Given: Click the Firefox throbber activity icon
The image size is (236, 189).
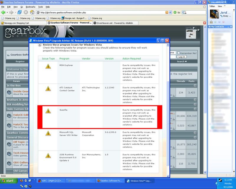Looking at the screenshot, I should (204, 7).
